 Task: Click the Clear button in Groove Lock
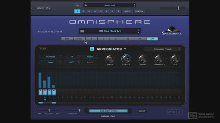pyautogui.click(x=142, y=111)
